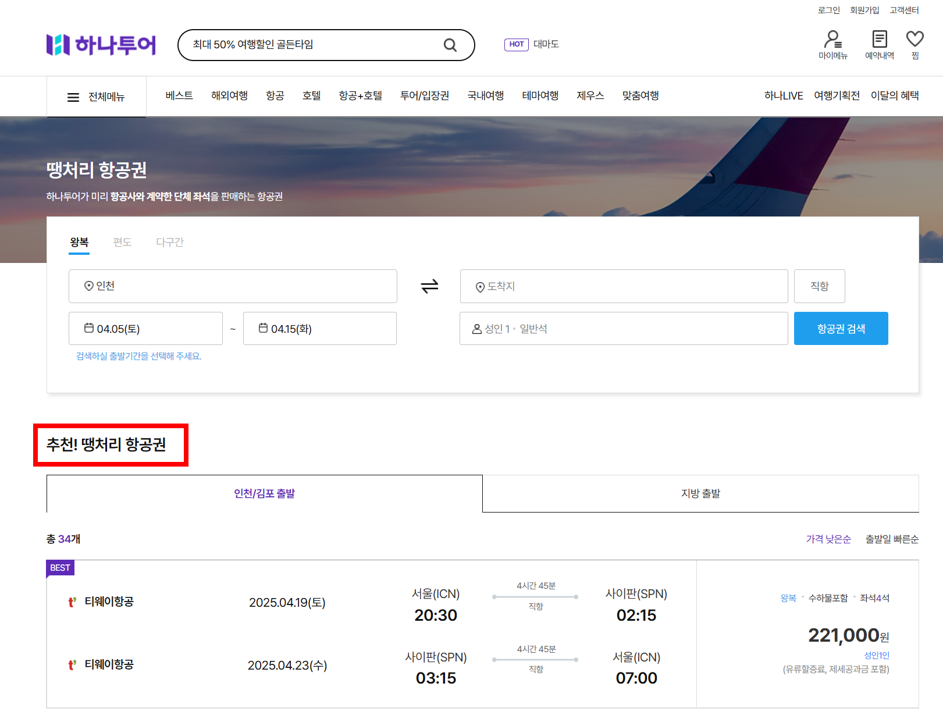Open return date 04.15(화) picker
Image resolution: width=943 pixels, height=715 pixels.
pos(320,329)
